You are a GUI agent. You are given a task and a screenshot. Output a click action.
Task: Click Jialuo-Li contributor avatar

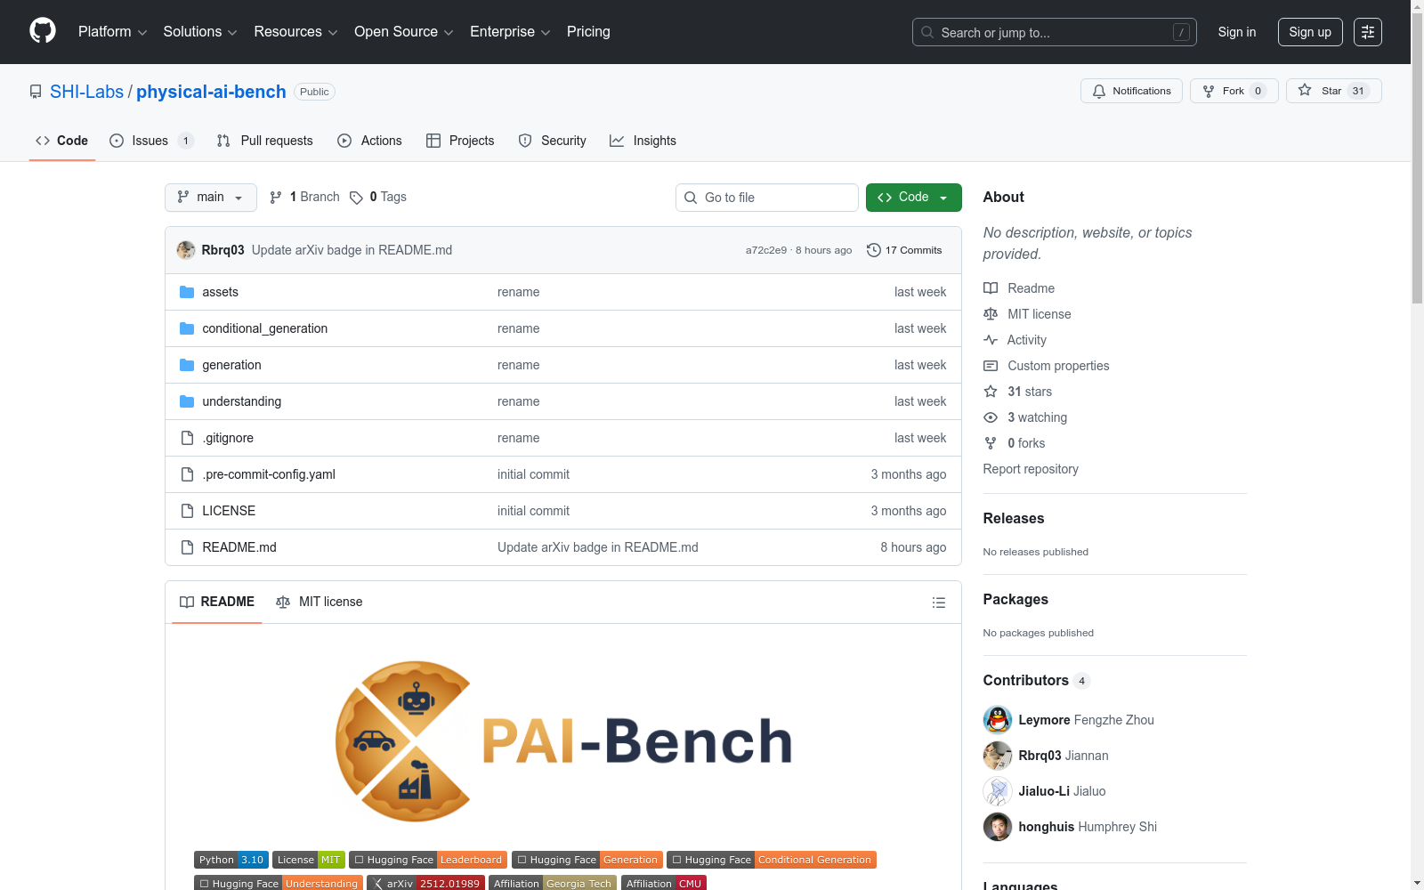coord(998,791)
